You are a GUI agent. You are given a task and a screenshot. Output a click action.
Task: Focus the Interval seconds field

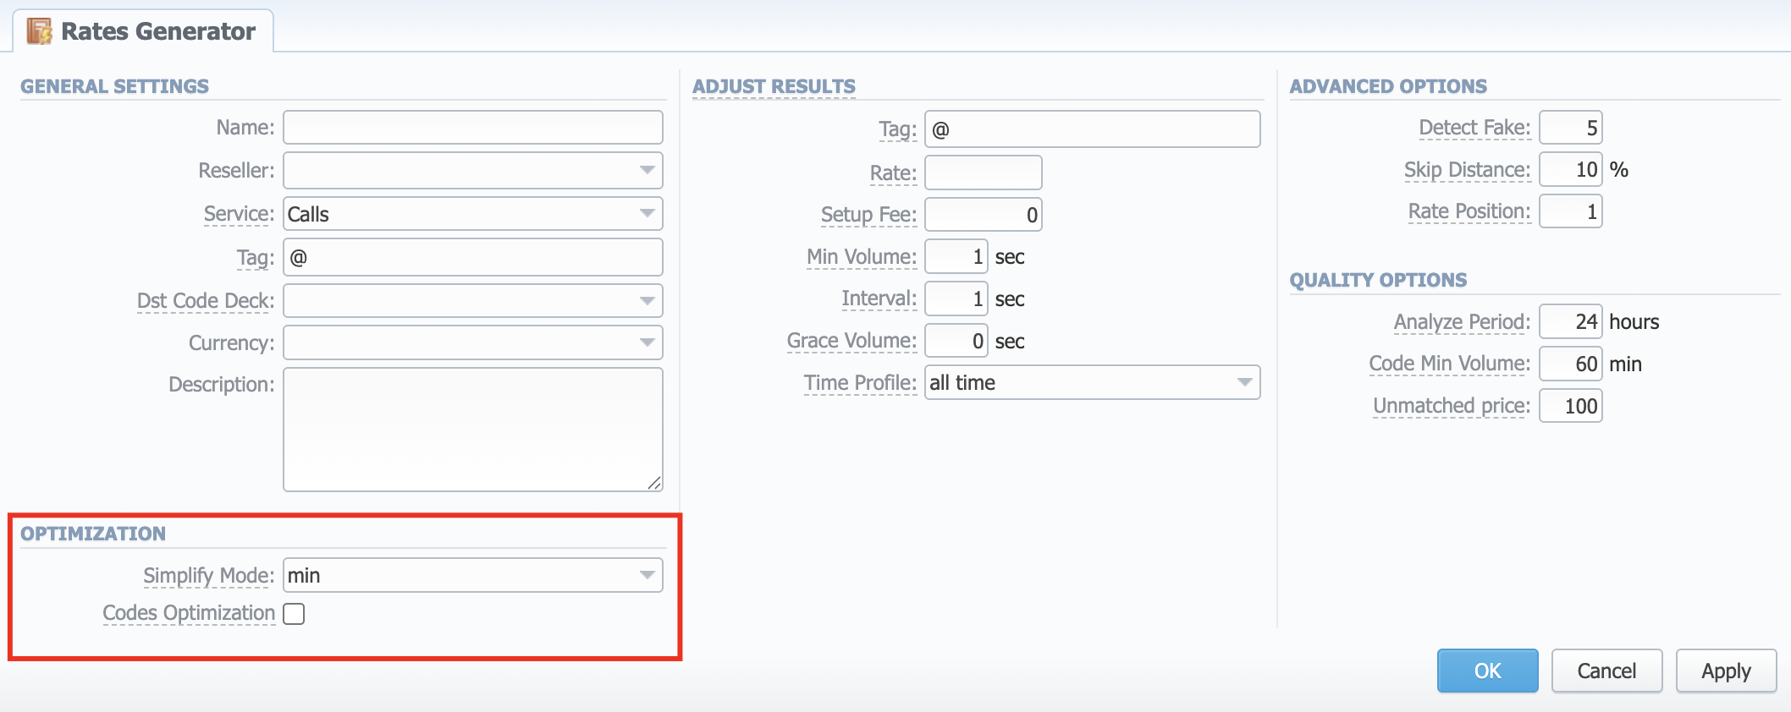[x=956, y=298]
